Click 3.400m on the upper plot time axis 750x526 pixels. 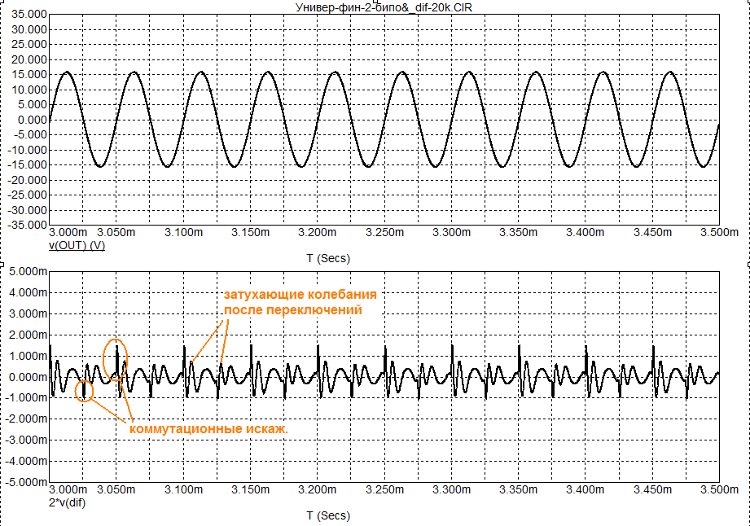point(585,232)
